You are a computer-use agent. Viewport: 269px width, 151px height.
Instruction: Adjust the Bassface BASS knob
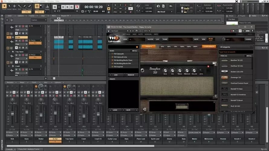click(x=165, y=70)
